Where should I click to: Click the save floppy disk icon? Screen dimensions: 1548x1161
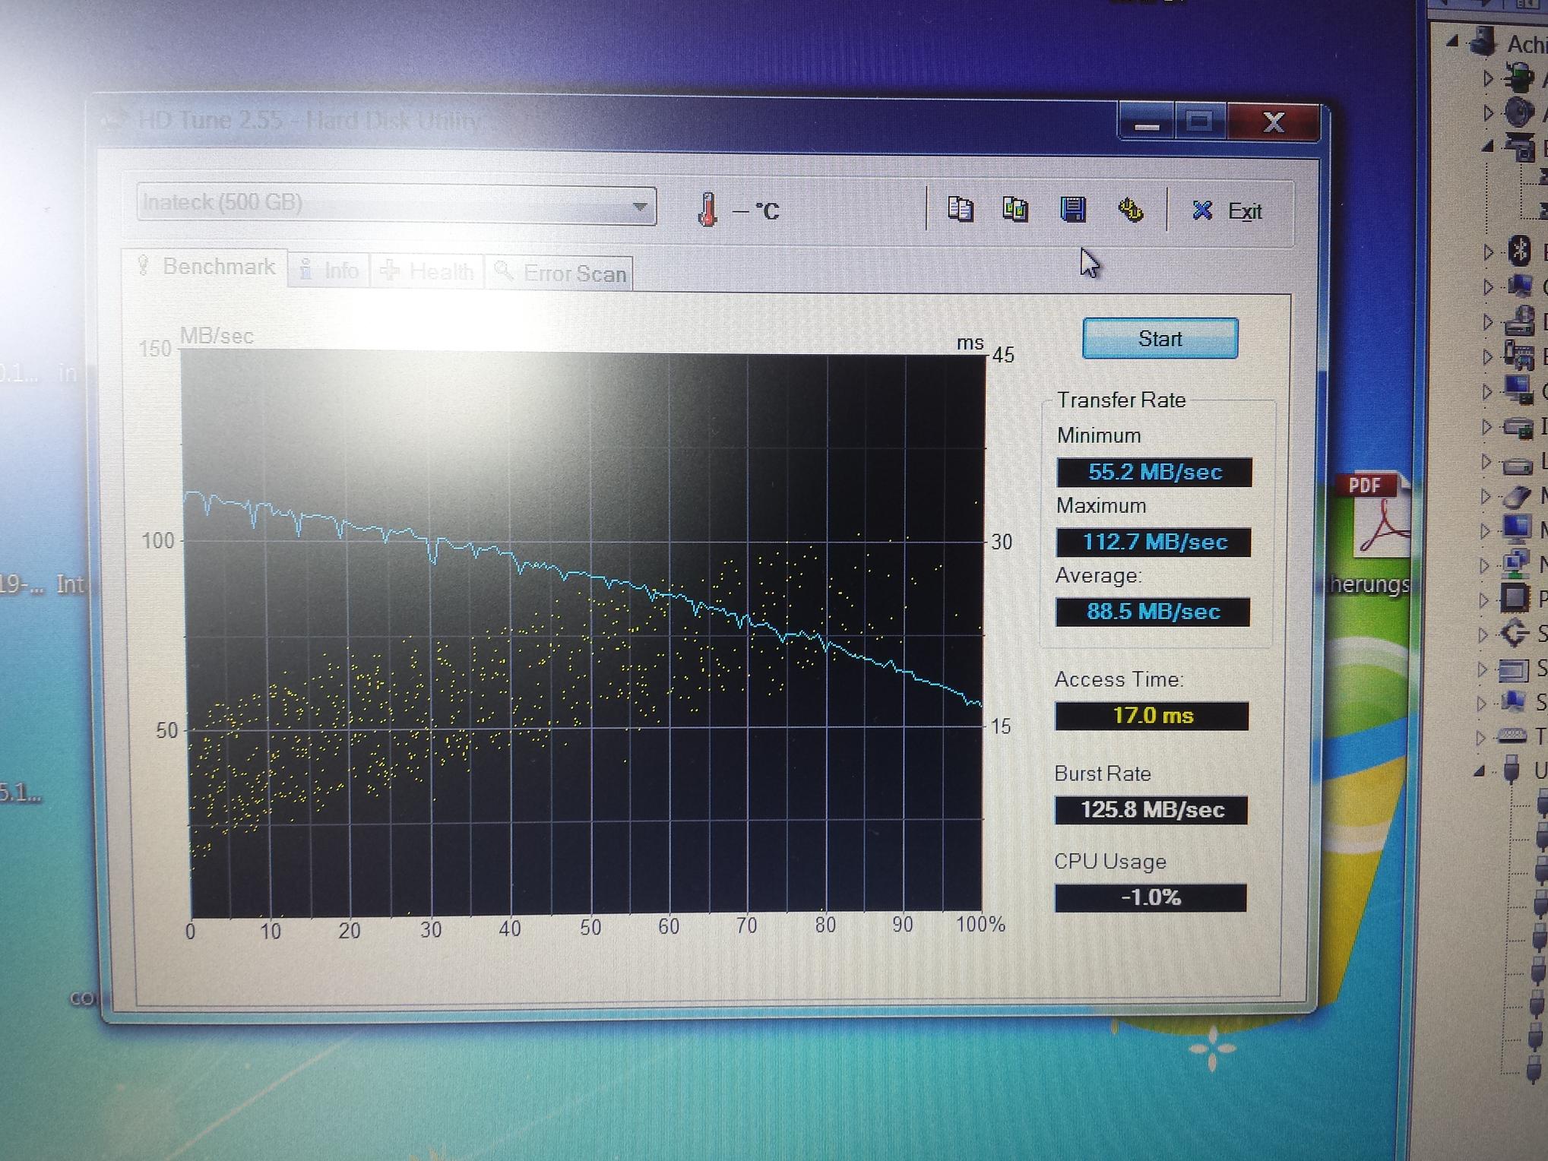pos(1072,209)
